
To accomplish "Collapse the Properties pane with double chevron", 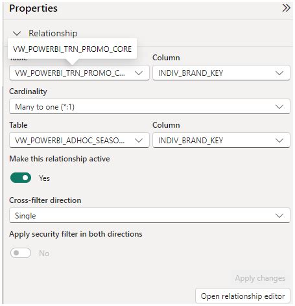I will [286, 8].
